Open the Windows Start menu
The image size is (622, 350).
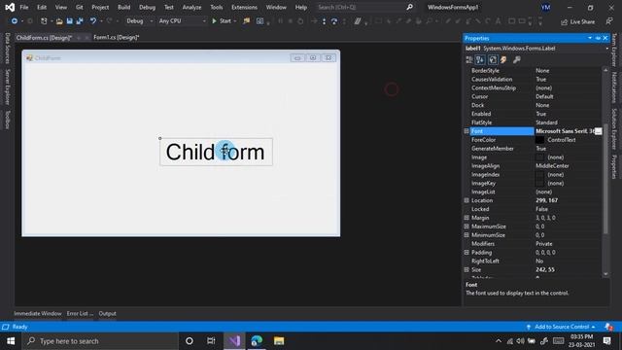[11, 341]
